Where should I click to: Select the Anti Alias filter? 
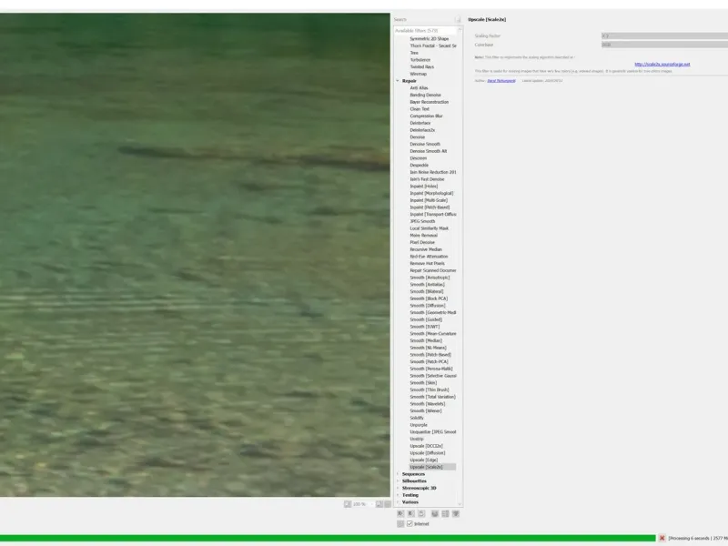click(419, 87)
